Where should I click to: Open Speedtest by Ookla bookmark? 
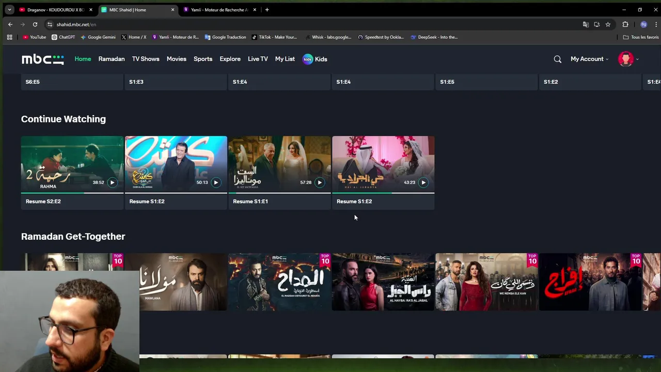[x=381, y=37]
